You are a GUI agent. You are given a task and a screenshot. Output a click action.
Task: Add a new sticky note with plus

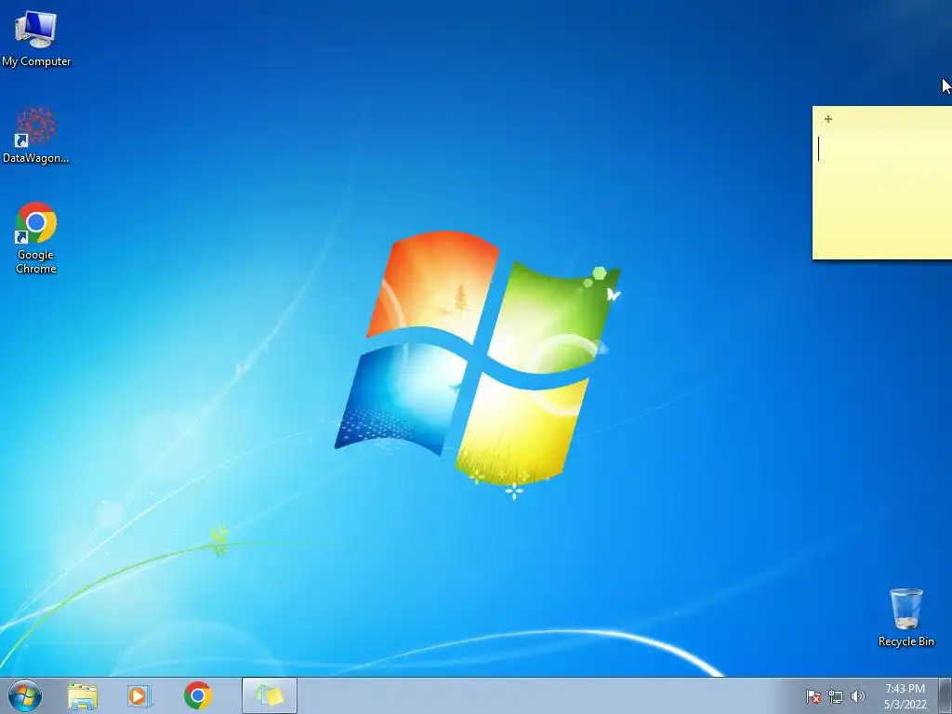[828, 119]
